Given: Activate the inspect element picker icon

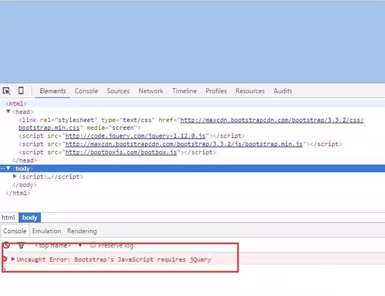Looking at the screenshot, I should click(7, 91).
